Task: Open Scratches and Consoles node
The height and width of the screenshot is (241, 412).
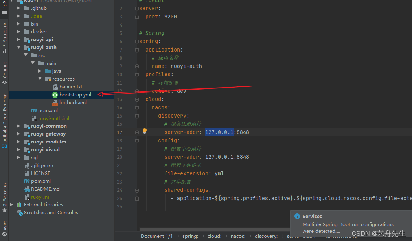Action: [51, 213]
